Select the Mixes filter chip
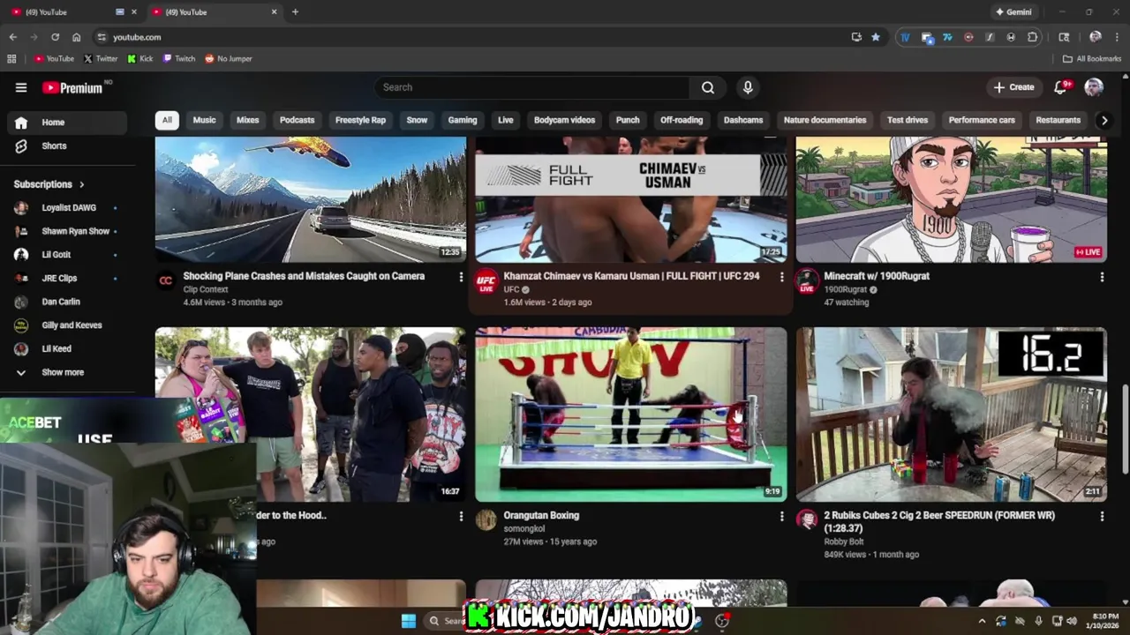Viewport: 1130px width, 635px height. pos(247,120)
